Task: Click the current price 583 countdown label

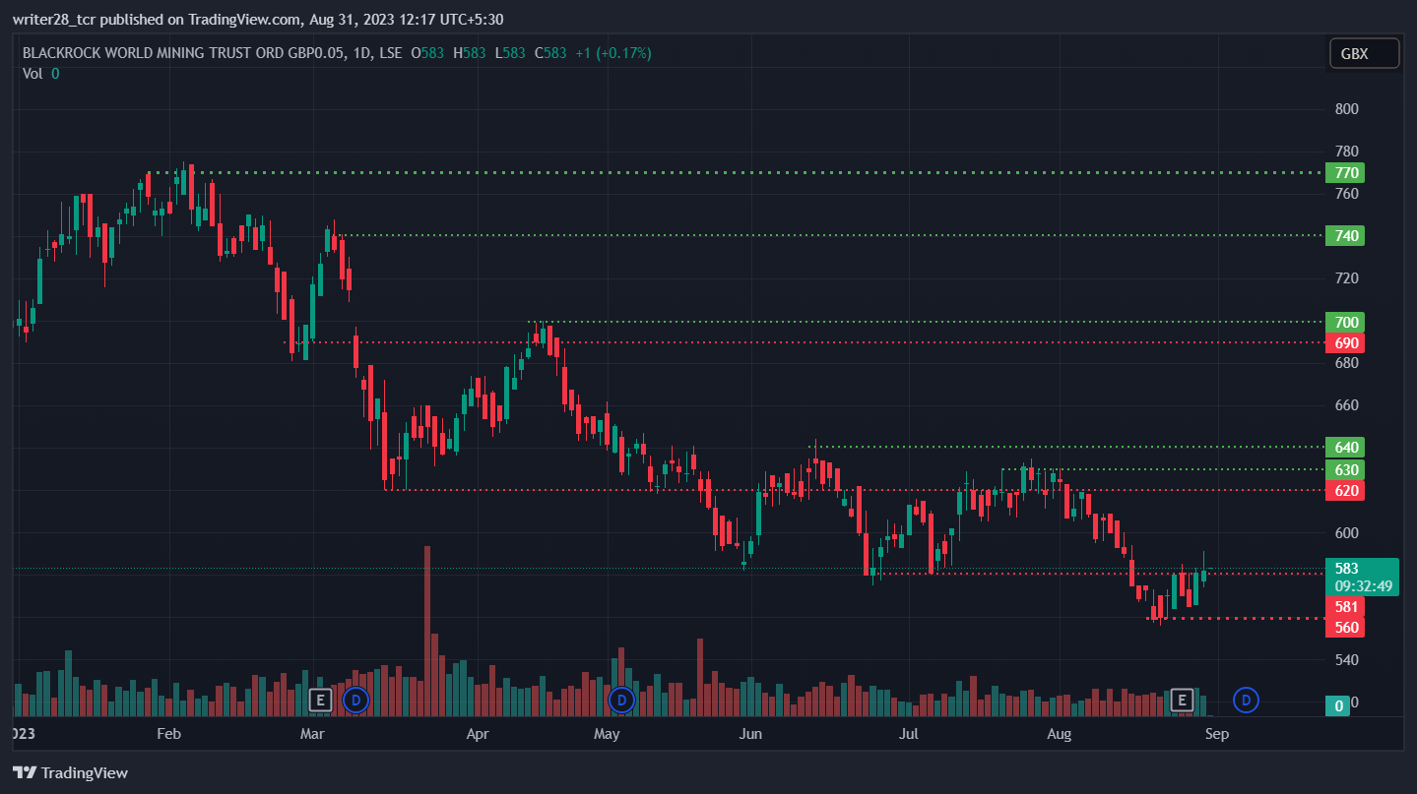Action: click(1362, 577)
